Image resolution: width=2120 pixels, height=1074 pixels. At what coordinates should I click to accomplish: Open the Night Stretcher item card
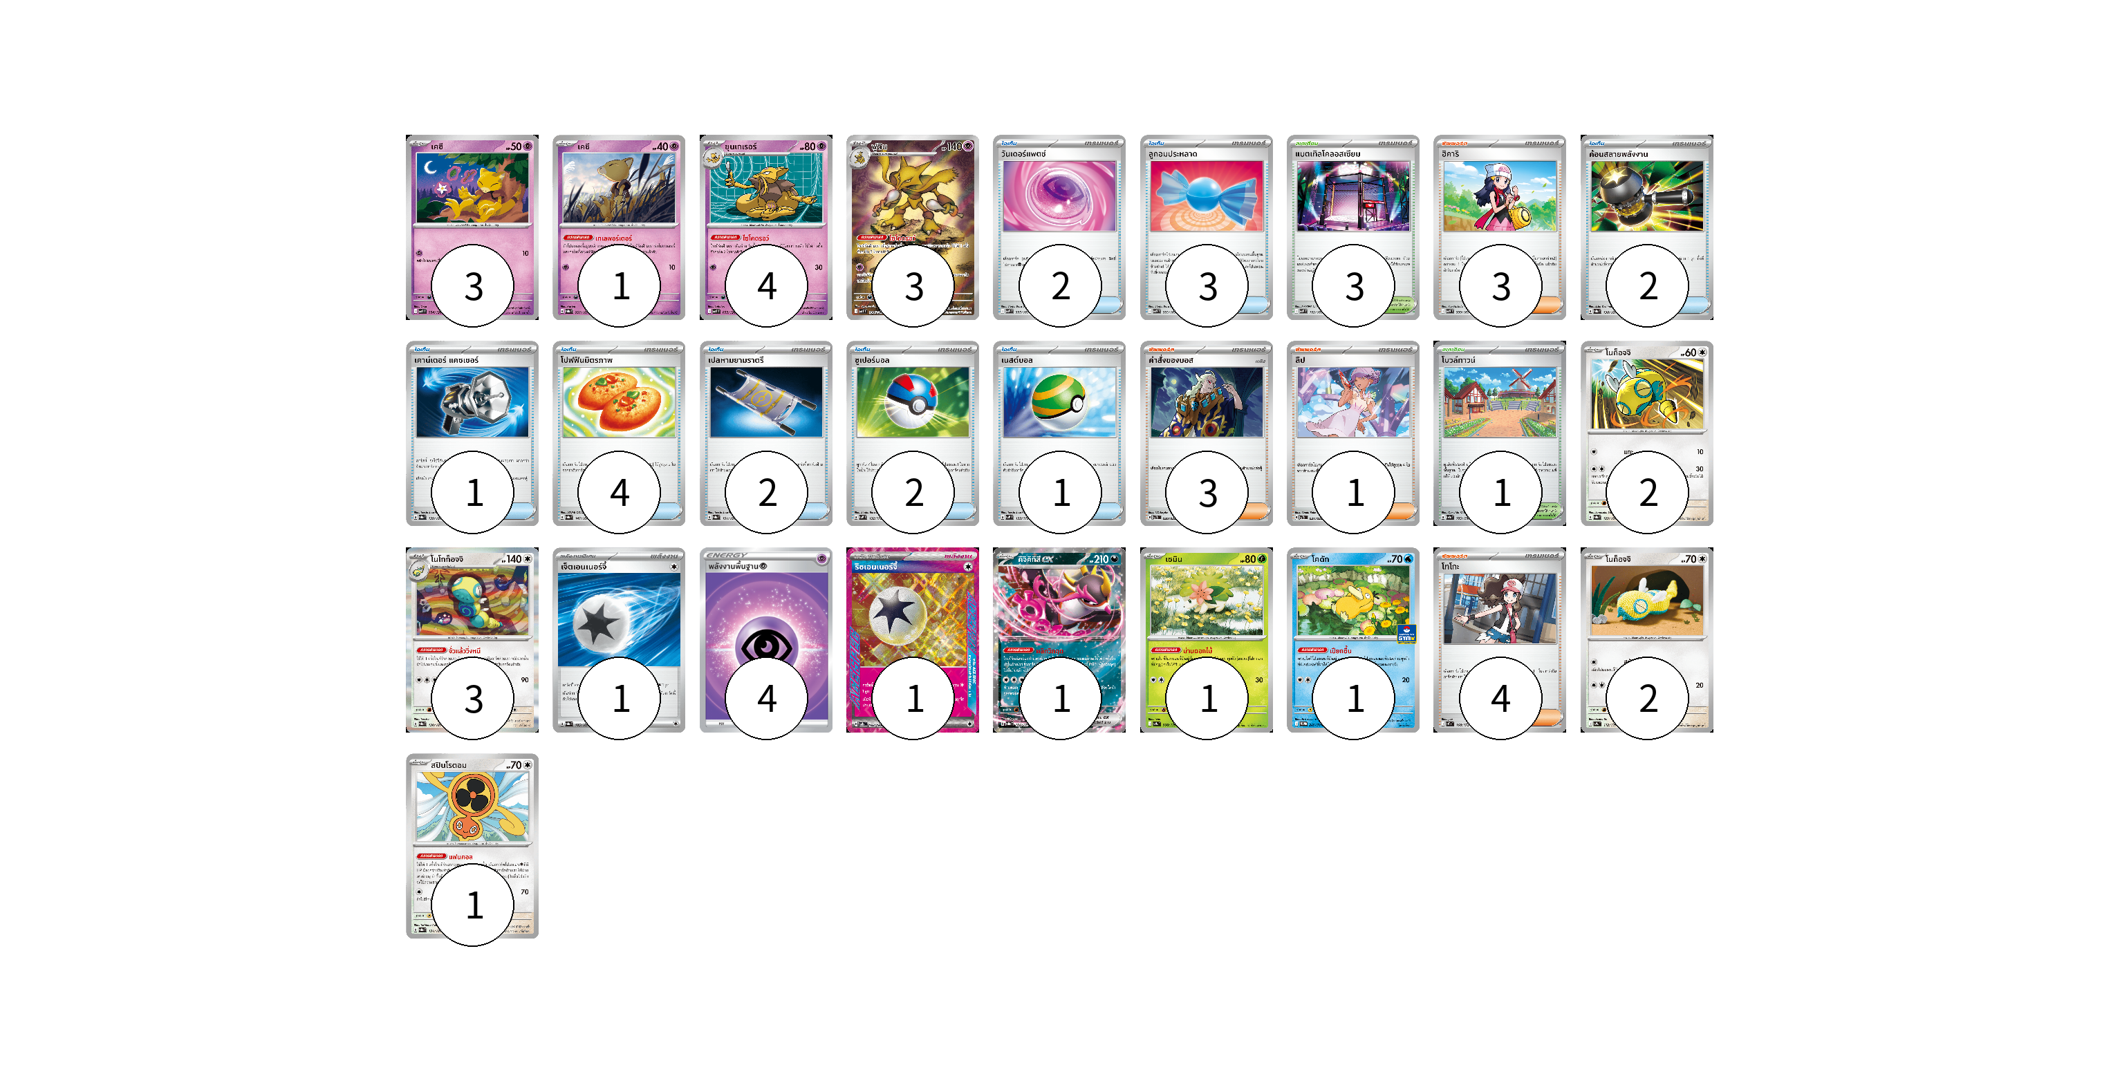[x=765, y=433]
